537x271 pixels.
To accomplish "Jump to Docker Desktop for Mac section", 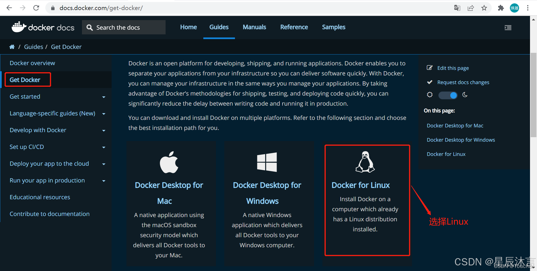I will [x=455, y=125].
